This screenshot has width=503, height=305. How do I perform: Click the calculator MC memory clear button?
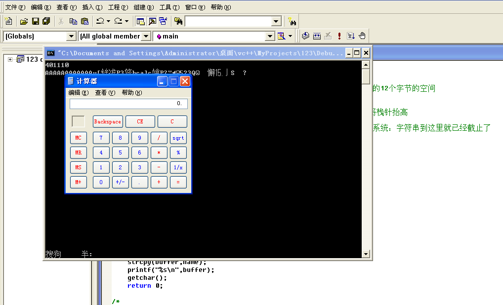coord(78,138)
